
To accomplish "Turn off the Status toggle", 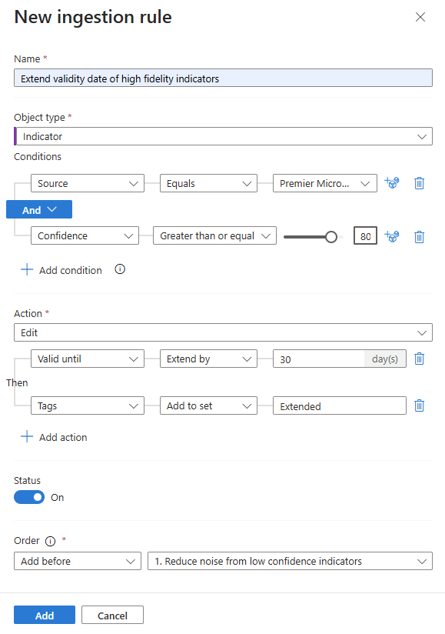I will pos(28,497).
